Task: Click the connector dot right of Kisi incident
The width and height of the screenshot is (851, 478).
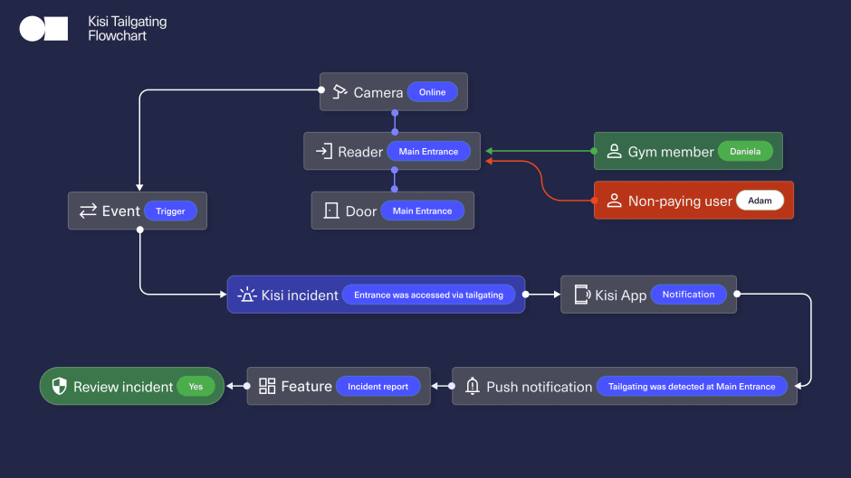Action: click(x=525, y=295)
